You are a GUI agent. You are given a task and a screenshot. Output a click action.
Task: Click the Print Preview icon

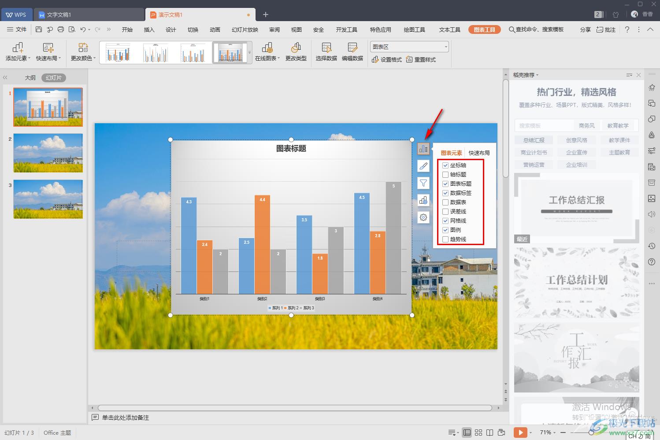(72, 29)
